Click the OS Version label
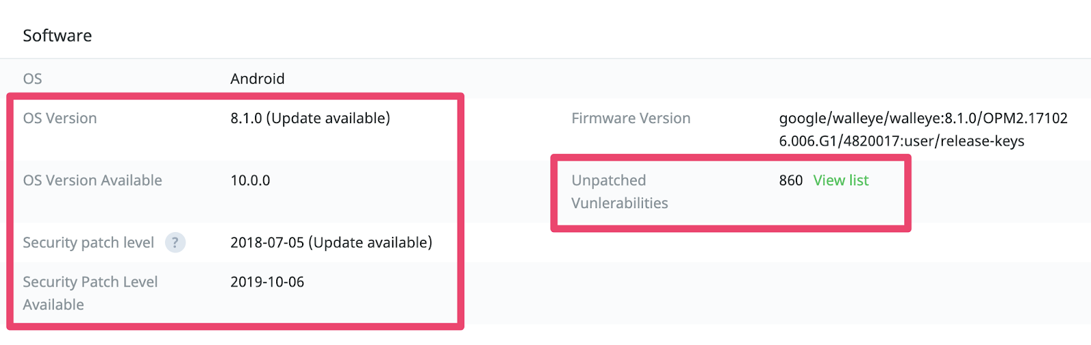Image resolution: width=1091 pixels, height=345 pixels. (x=60, y=118)
